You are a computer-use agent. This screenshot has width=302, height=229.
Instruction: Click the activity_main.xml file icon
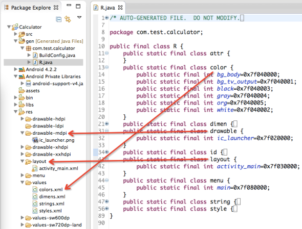pyautogui.click(x=35, y=168)
